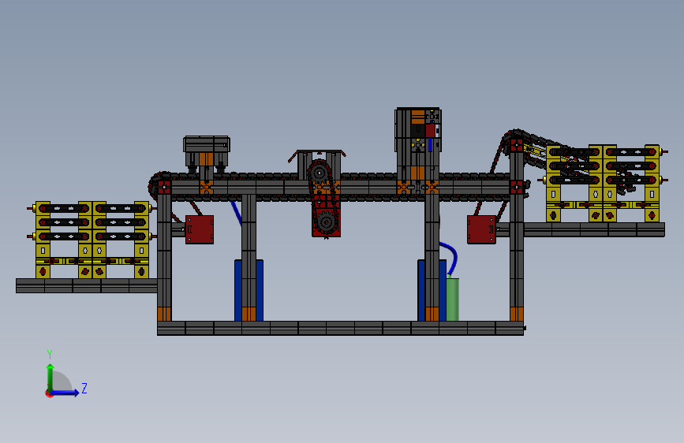
Task: Select the upper sprocket gear in center chain drive
Action: point(320,173)
